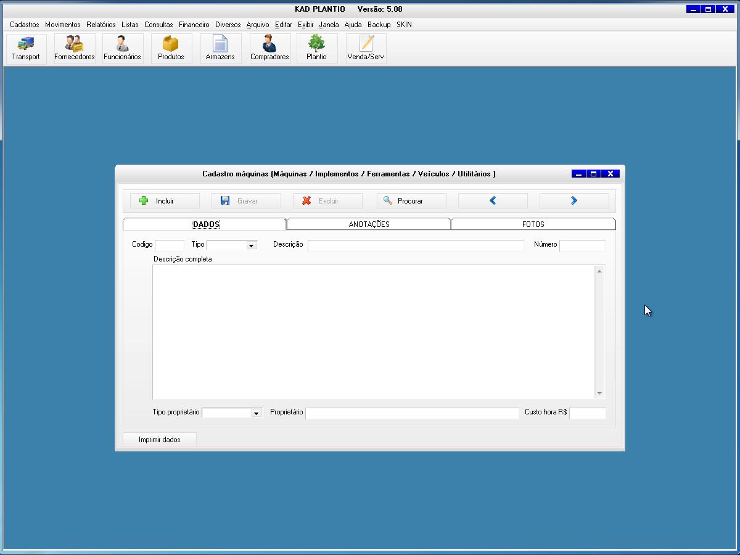740x555 pixels.
Task: Click the Custo hora R$ field
Action: (588, 413)
